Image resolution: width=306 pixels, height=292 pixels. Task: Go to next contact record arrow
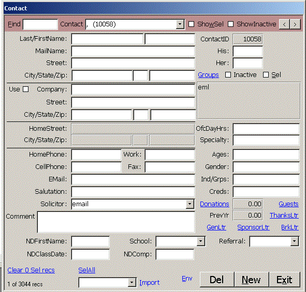pos(295,24)
